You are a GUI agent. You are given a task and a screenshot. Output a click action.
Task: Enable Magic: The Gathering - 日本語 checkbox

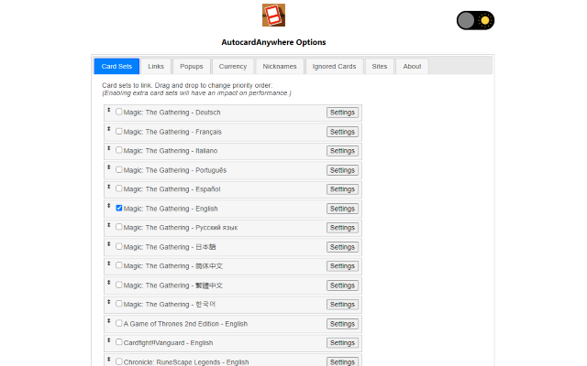(x=119, y=246)
